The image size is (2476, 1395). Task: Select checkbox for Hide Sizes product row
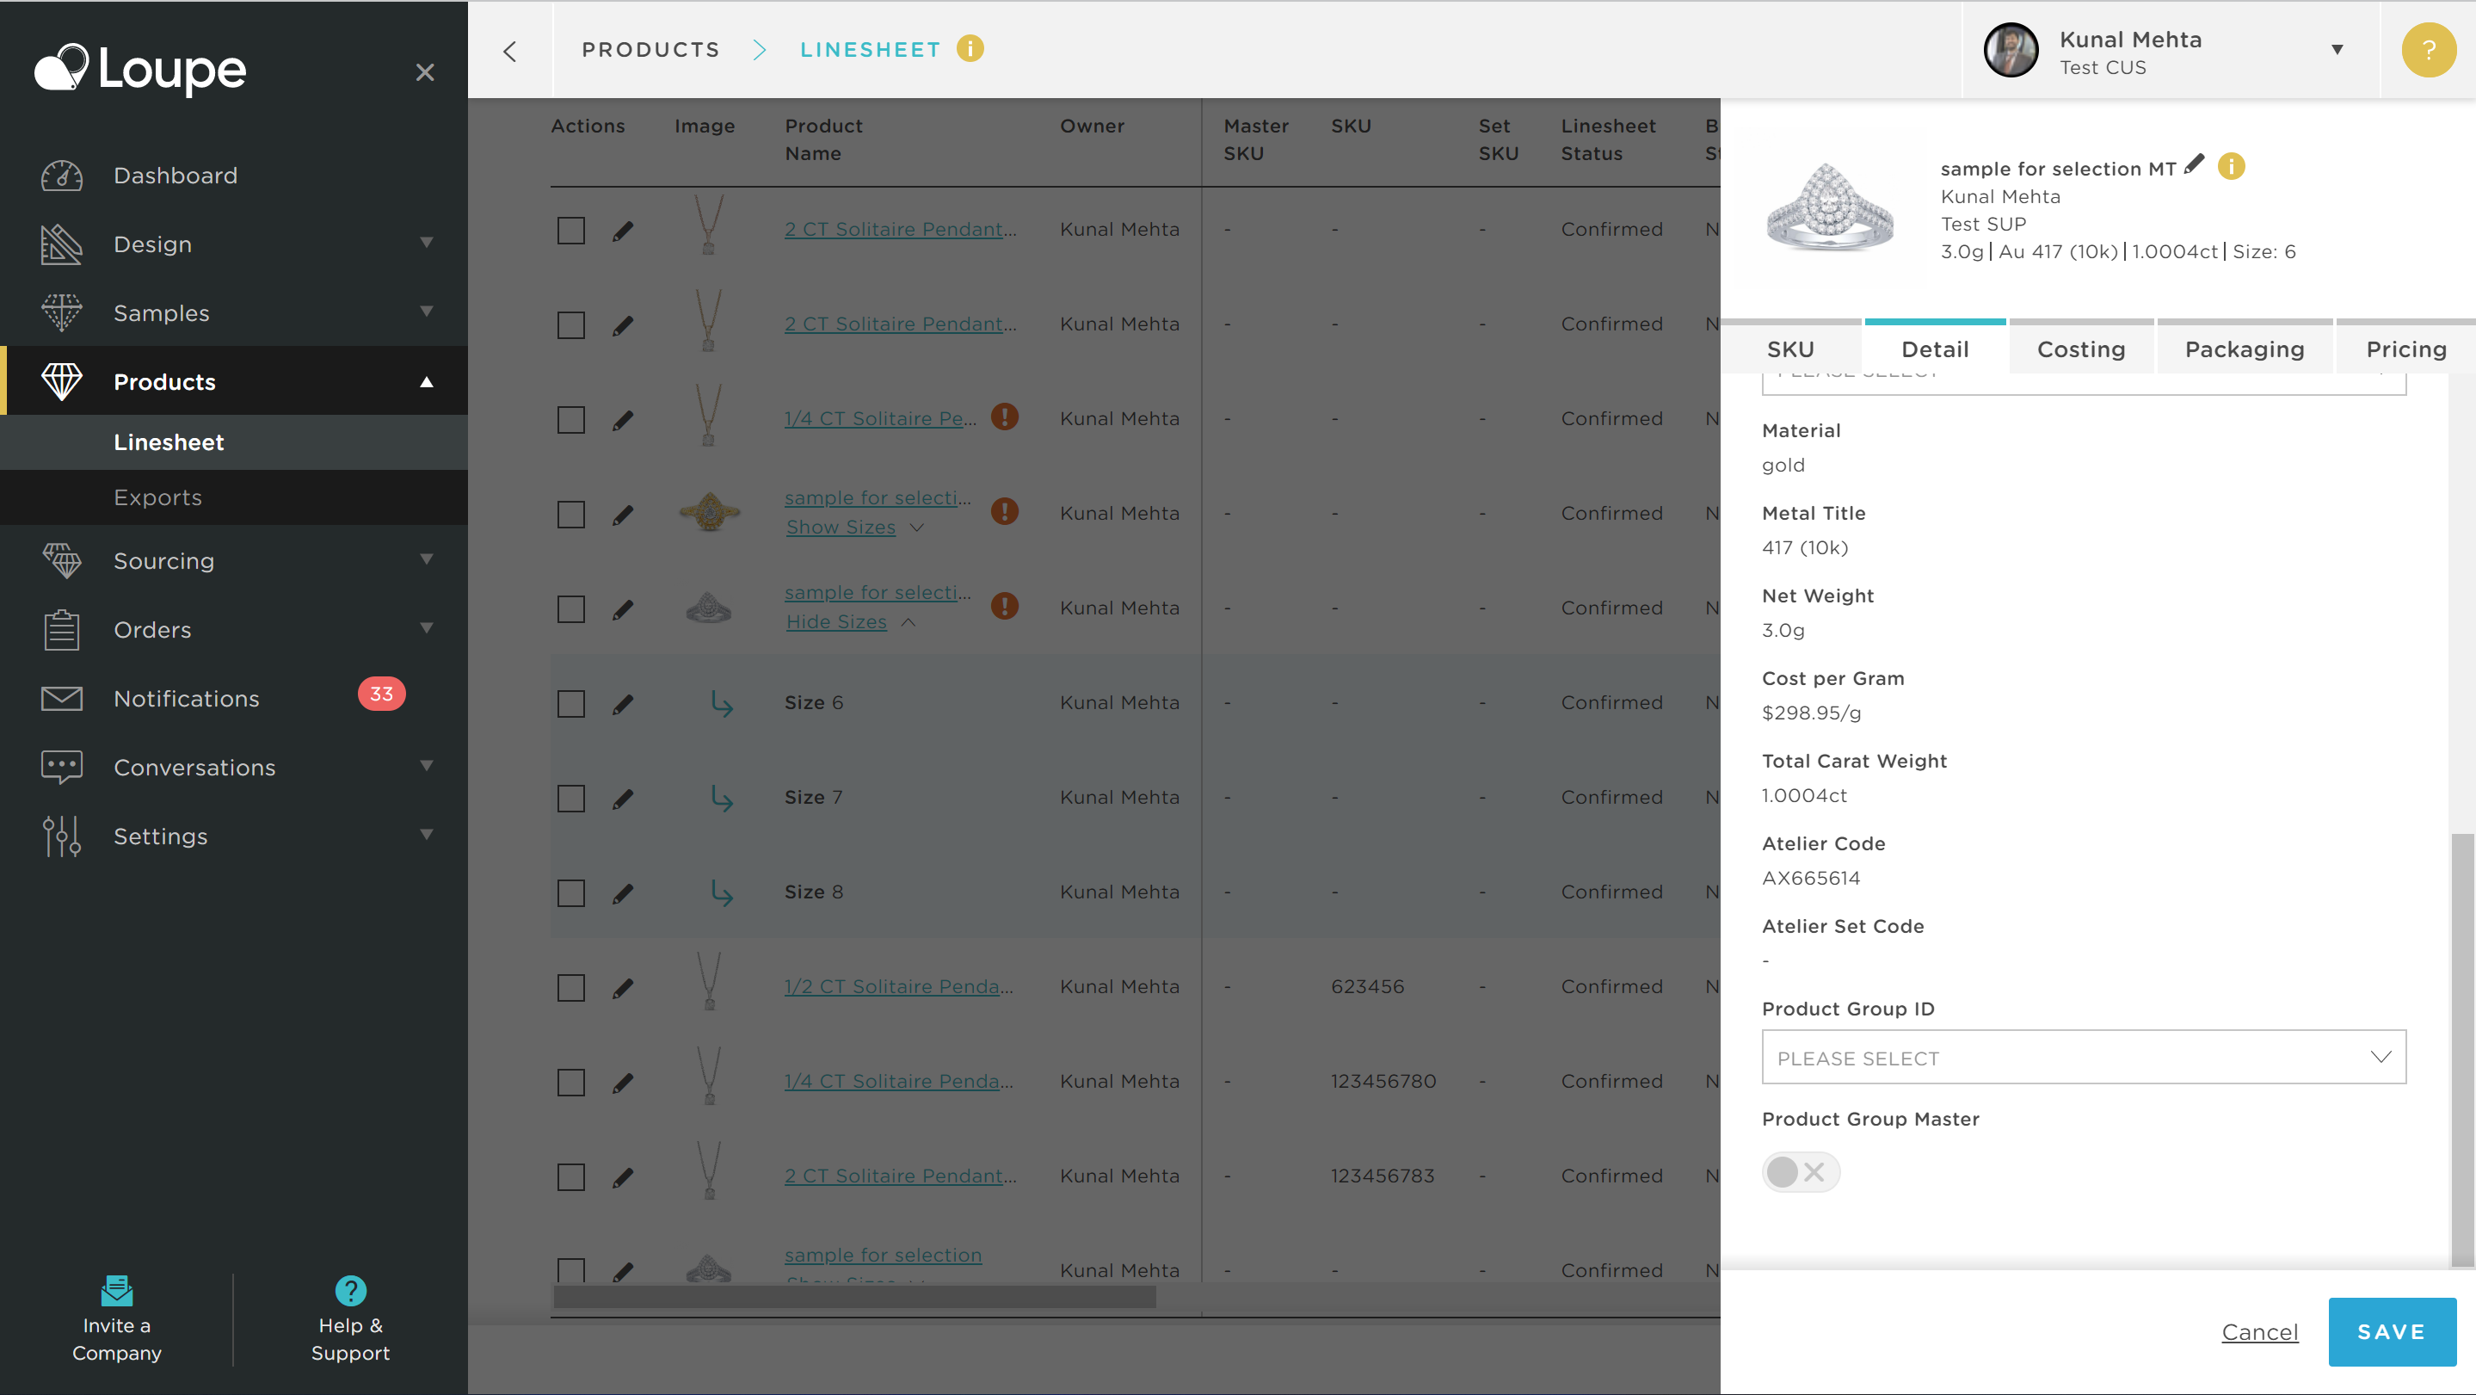[x=571, y=609]
